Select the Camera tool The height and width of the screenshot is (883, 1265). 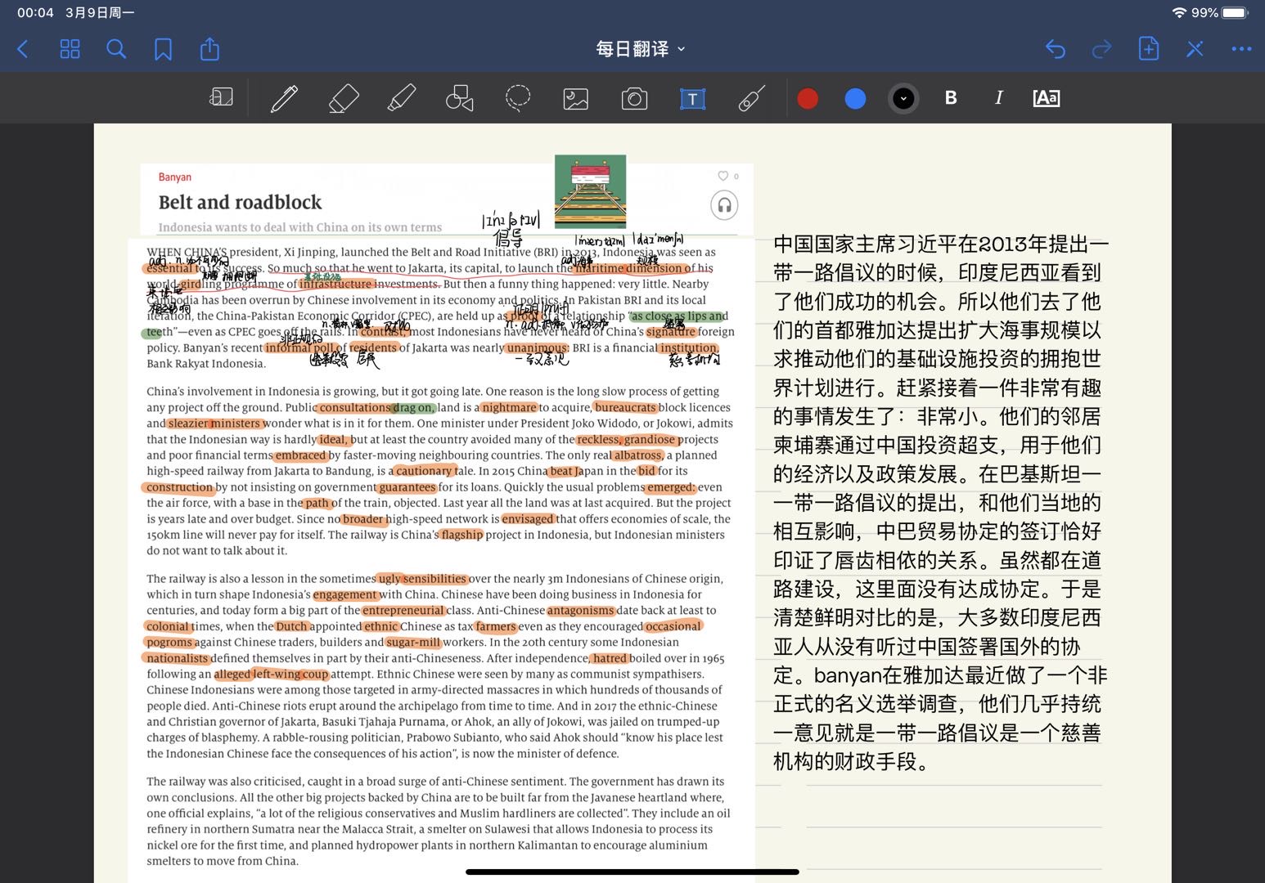[x=634, y=99]
